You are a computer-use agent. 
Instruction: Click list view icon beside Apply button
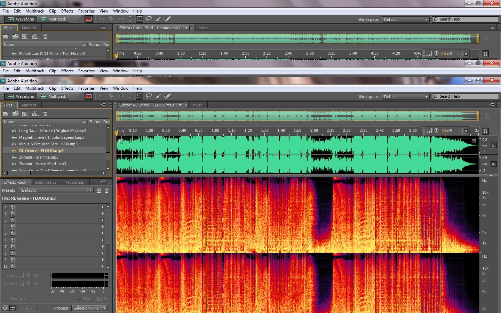(x=13, y=308)
